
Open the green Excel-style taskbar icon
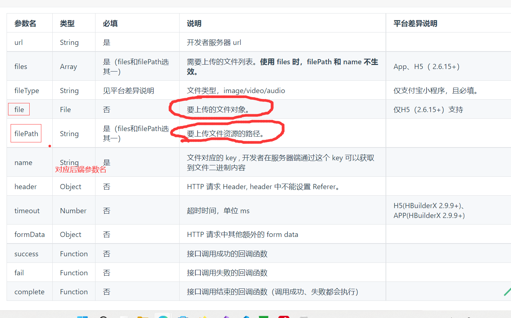tap(264, 316)
